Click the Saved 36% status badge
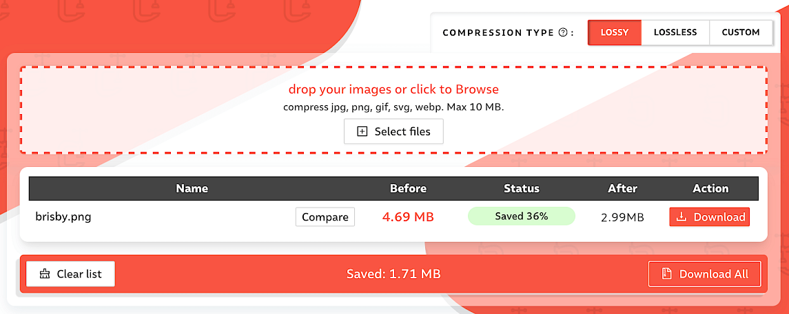 click(x=521, y=216)
